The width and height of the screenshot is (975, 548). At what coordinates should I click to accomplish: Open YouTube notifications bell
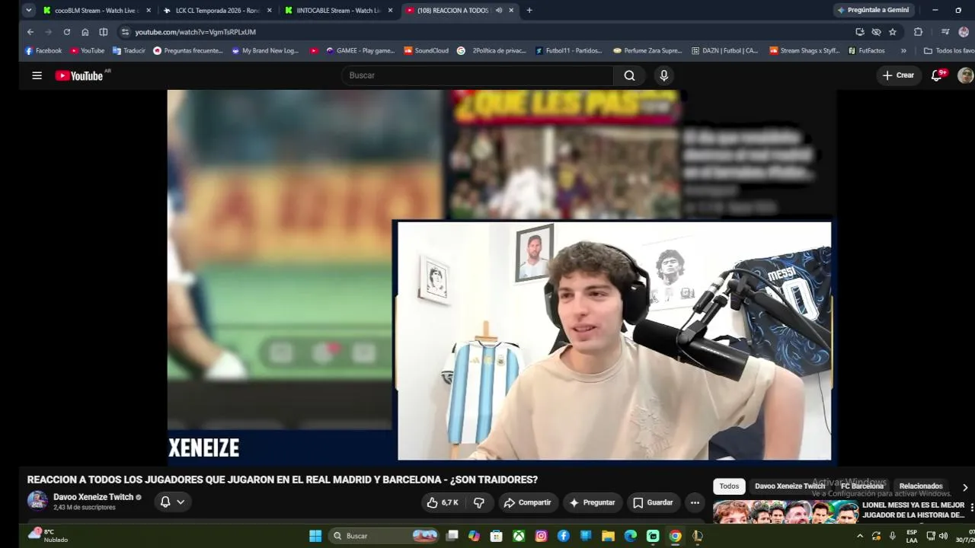937,75
